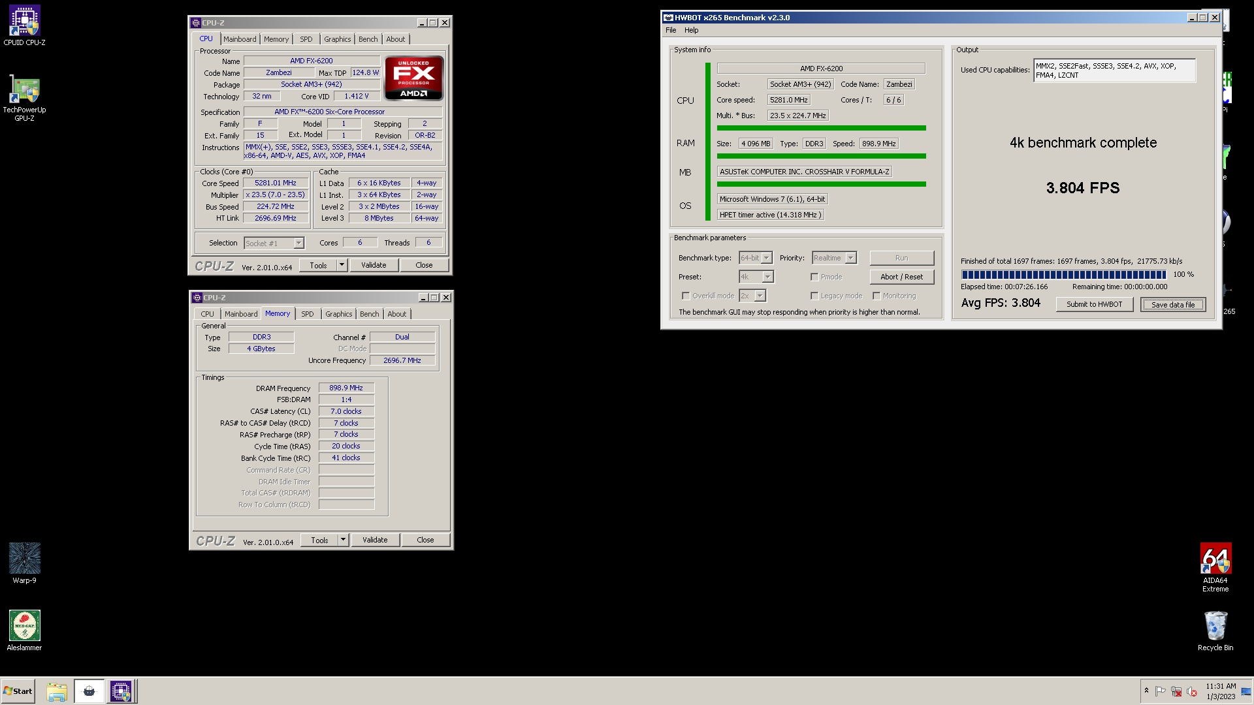
Task: Click Show Desktop button in tray corner
Action: pyautogui.click(x=1246, y=691)
